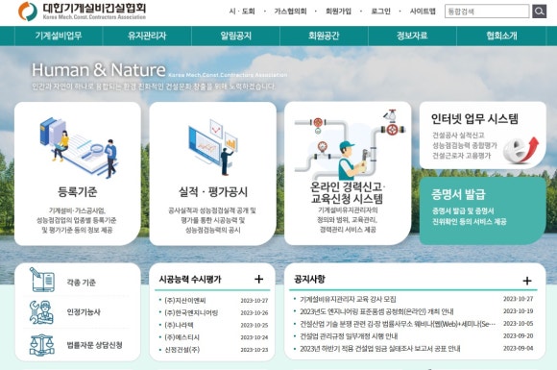Open the (주)나라텍 entry
Screen dimensions: 557x370
179,325
